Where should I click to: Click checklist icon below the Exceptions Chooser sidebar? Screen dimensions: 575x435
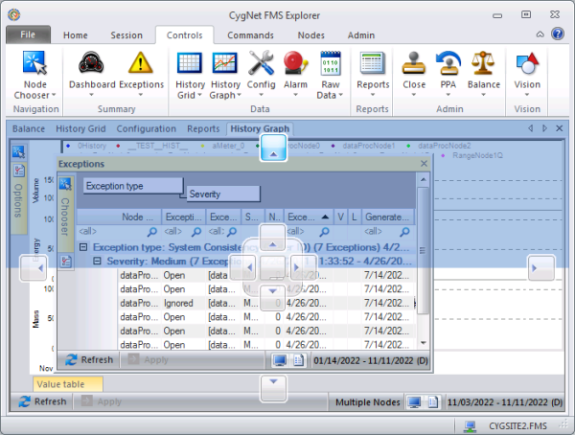pos(66,262)
